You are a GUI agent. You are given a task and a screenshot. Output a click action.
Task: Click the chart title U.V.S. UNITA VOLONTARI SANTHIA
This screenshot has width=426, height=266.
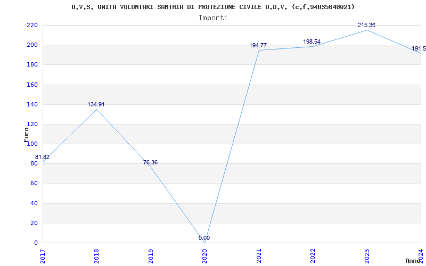pos(213,7)
